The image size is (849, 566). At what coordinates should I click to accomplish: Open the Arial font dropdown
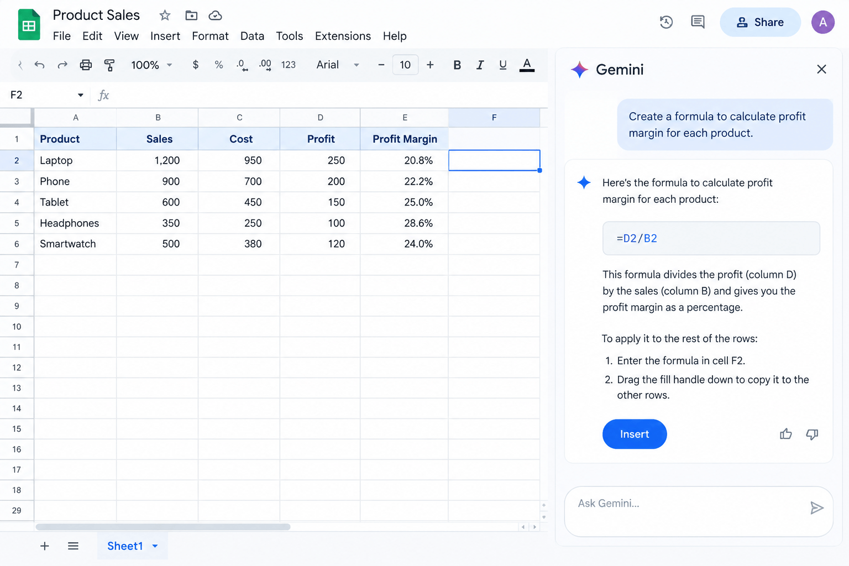(x=338, y=65)
